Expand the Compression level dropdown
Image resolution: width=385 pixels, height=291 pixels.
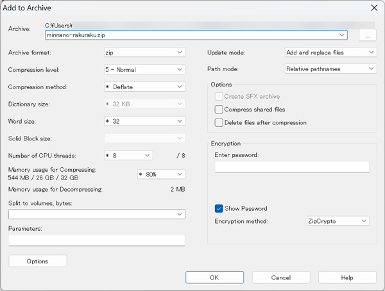coord(144,69)
